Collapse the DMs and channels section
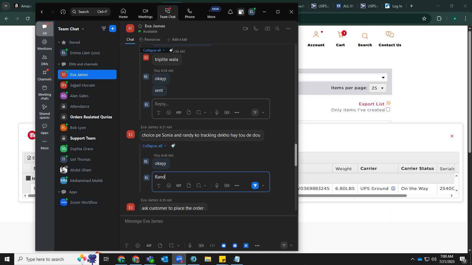472x265 pixels. coord(59,64)
